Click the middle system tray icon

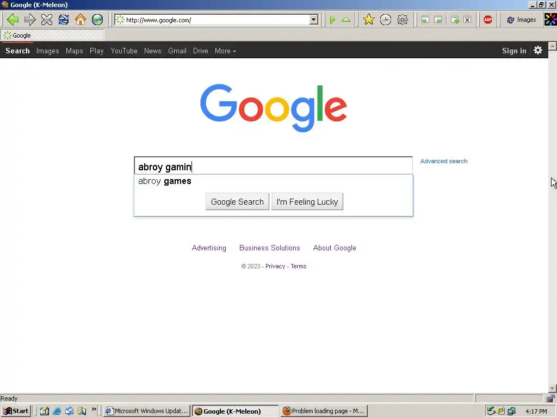click(501, 411)
